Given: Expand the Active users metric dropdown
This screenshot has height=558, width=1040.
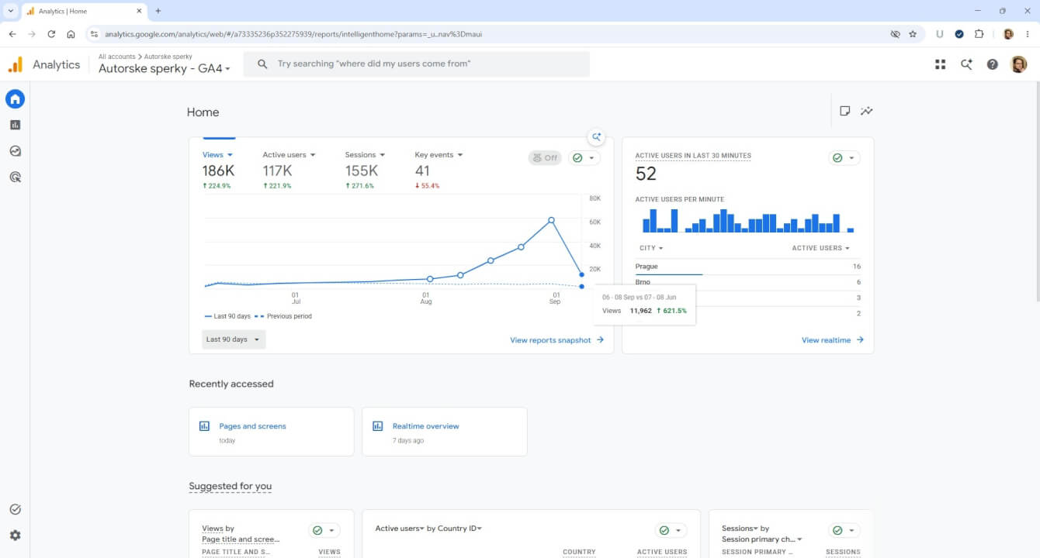Looking at the screenshot, I should (289, 155).
